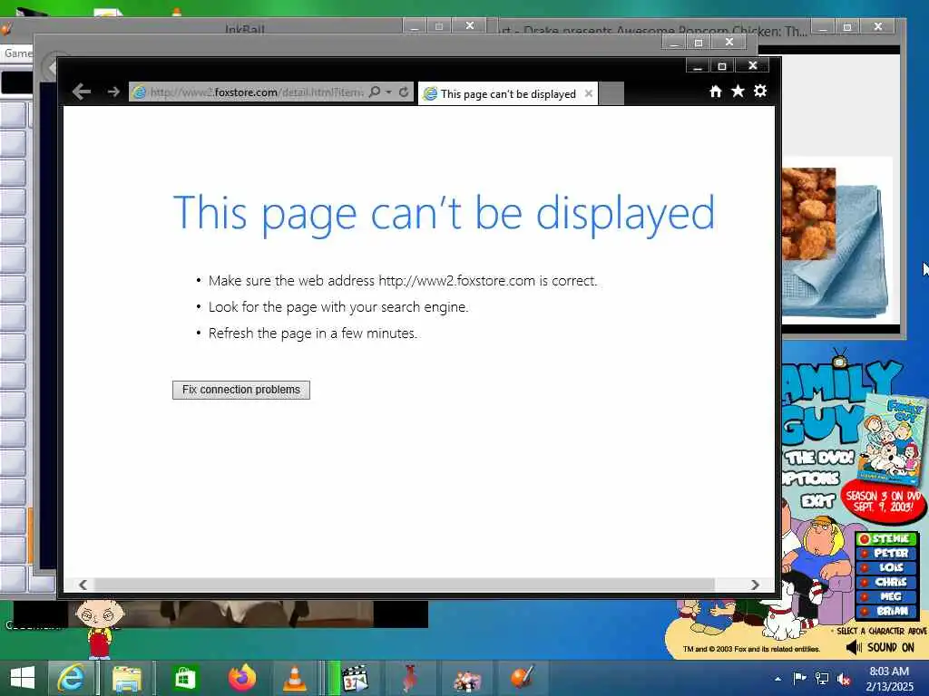The image size is (929, 696).
Task: Open a new tab with blank tab button
Action: pos(611,93)
